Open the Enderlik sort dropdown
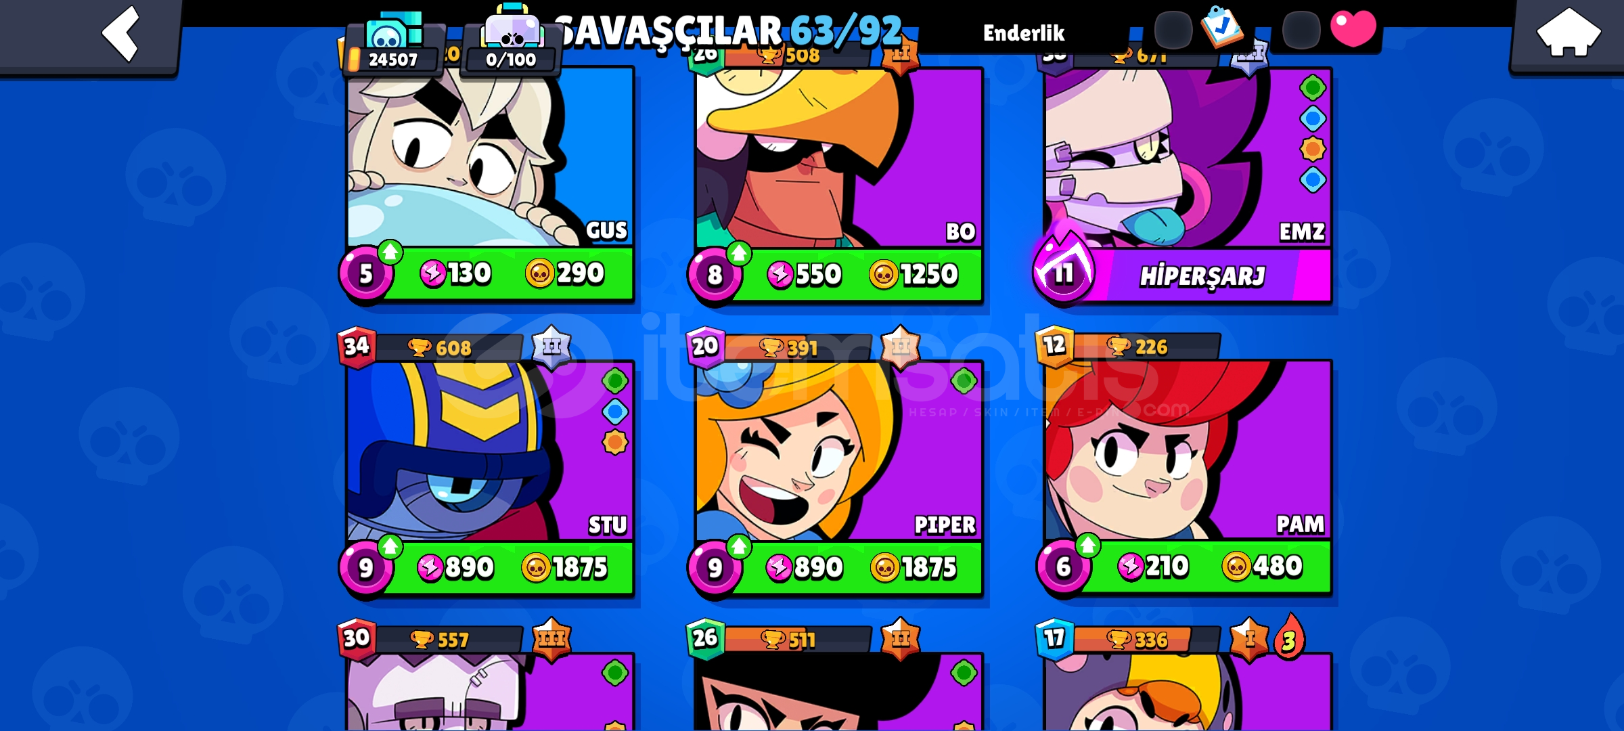The height and width of the screenshot is (731, 1624). tap(1023, 32)
